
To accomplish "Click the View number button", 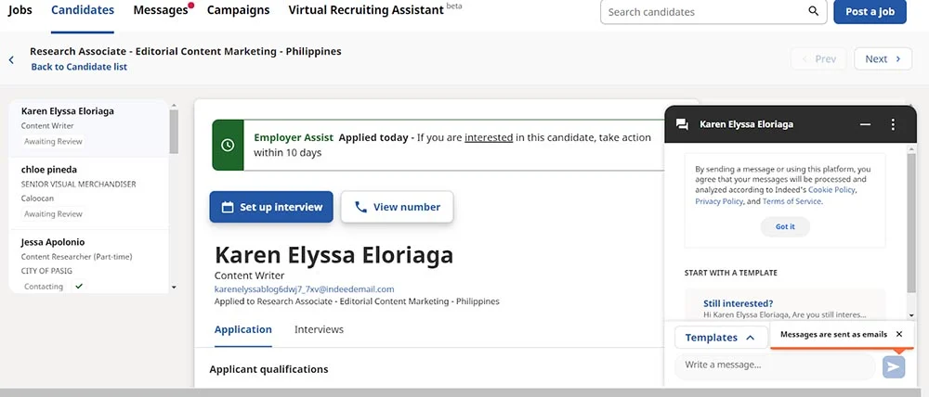I will (397, 207).
